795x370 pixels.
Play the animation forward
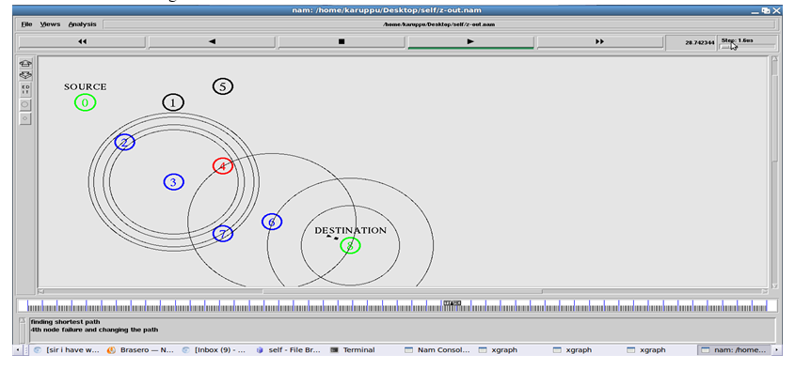pyautogui.click(x=470, y=42)
